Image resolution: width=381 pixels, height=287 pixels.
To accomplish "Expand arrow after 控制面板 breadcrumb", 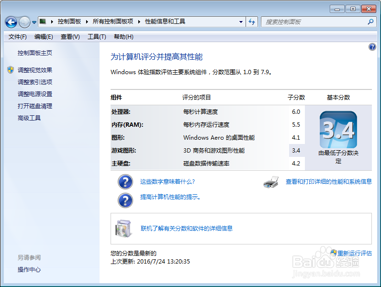I will (x=87, y=22).
